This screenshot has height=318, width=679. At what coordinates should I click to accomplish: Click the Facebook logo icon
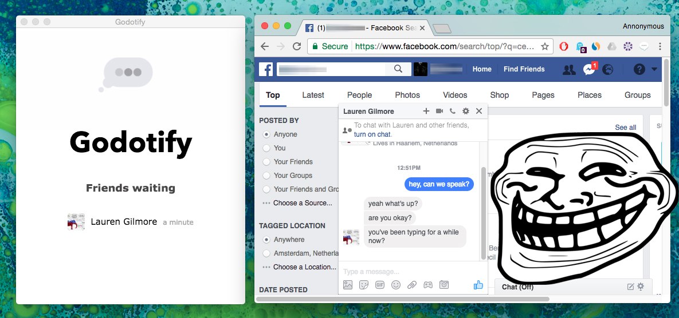(x=266, y=69)
